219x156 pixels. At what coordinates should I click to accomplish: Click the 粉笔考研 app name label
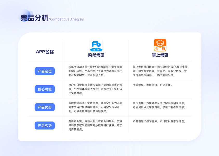tap(96, 55)
